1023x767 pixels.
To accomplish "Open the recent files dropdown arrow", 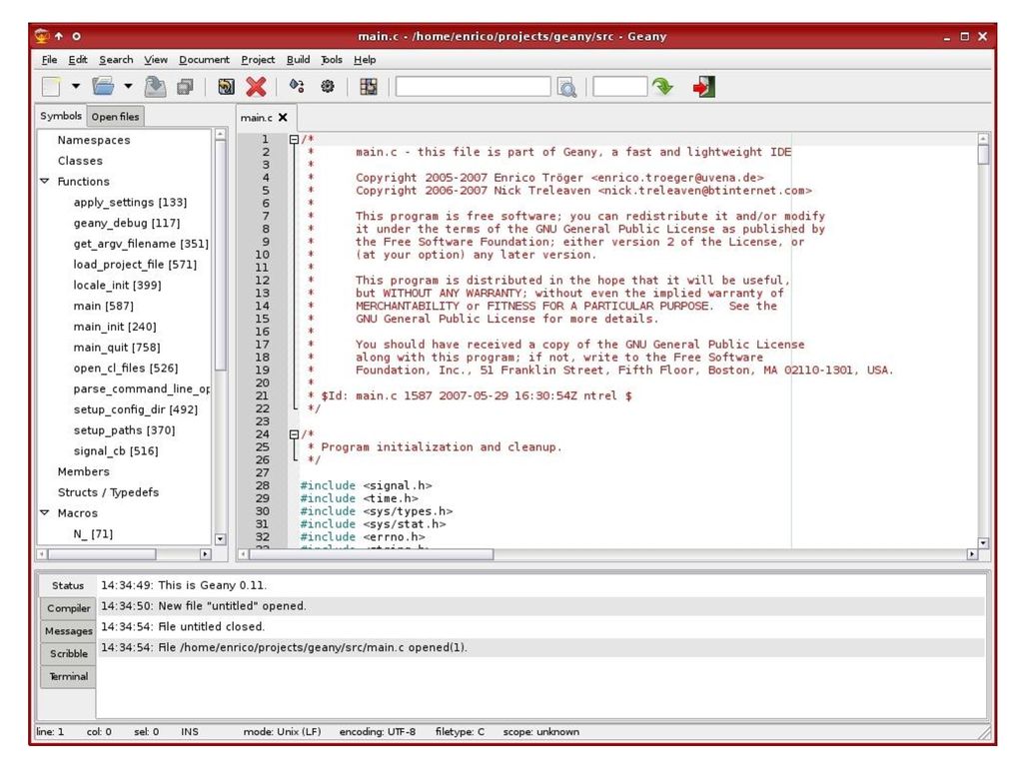I will (128, 86).
